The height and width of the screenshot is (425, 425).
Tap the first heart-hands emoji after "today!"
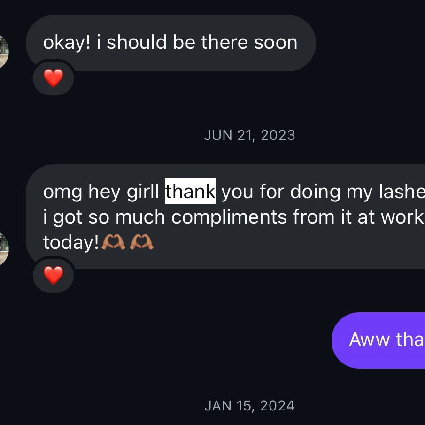click(x=113, y=242)
